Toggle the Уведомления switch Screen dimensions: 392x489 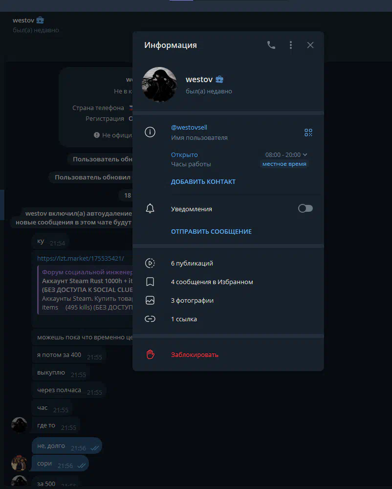[x=305, y=208]
